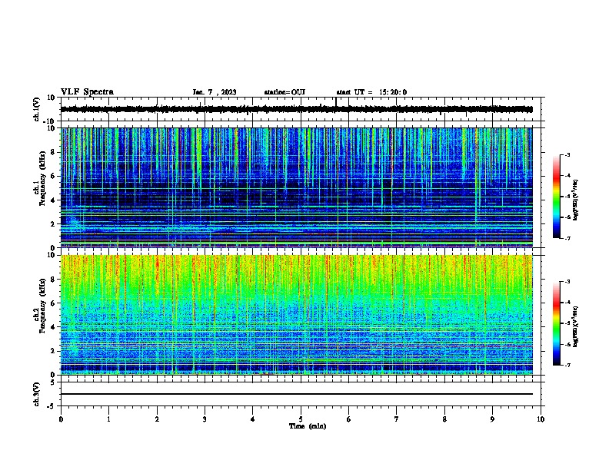Click the "-5" tick on the ch.3(V) axis

52,406
